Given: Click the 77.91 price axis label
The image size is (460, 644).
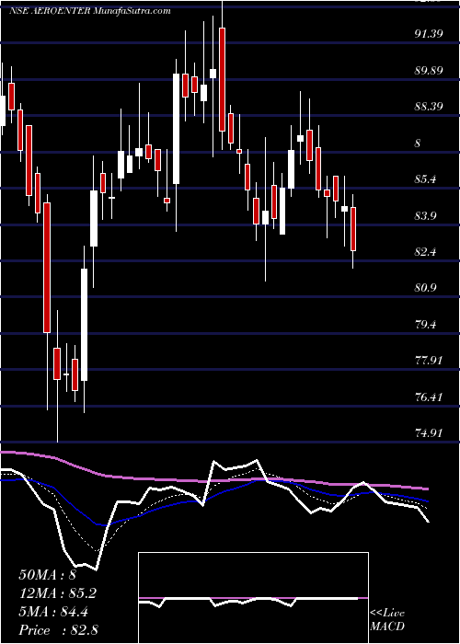Looking at the screenshot, I should [x=429, y=361].
